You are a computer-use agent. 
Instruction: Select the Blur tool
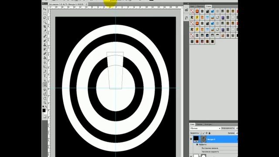click(x=45, y=62)
